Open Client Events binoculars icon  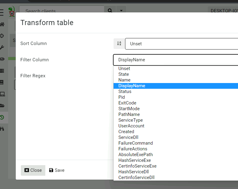click(2, 129)
